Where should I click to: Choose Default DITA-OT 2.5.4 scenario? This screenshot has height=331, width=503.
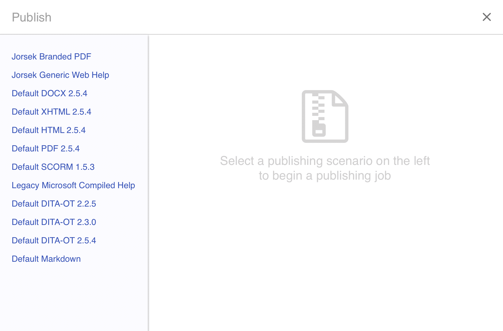54,241
